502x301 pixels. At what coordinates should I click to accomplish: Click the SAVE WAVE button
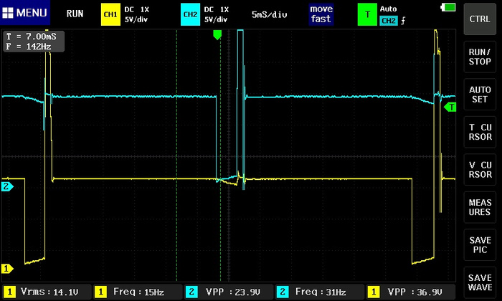tap(480, 282)
